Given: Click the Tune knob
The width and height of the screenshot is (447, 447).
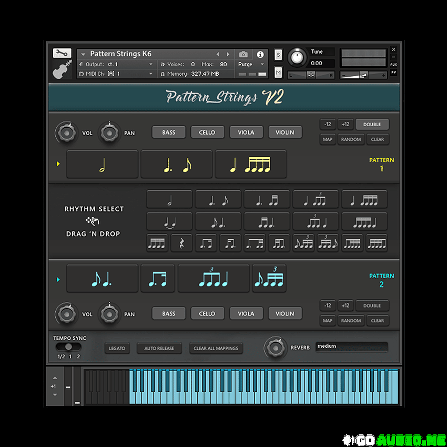Looking at the screenshot, I should [297, 57].
